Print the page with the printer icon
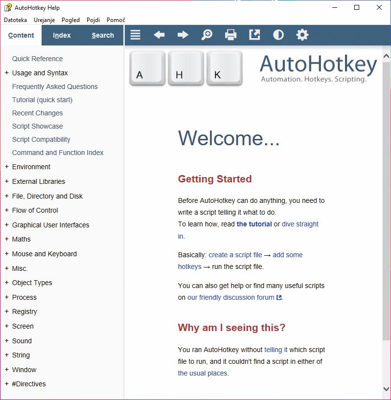Image resolution: width=391 pixels, height=400 pixels. click(x=230, y=35)
